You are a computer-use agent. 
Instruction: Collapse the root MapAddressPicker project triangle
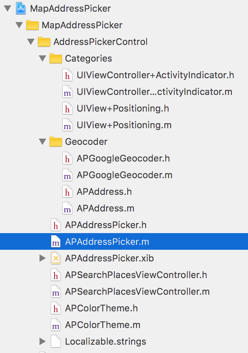point(7,9)
